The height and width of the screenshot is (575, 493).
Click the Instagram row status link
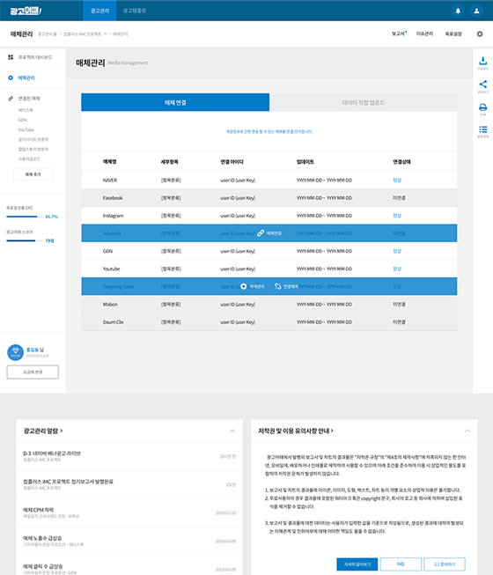(397, 216)
